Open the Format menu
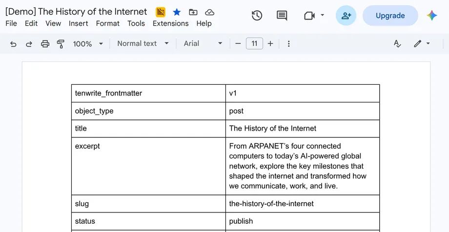Screen dimensions: 449x232 [x=108, y=23]
